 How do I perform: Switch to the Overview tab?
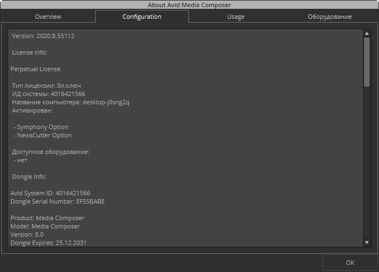click(48, 17)
